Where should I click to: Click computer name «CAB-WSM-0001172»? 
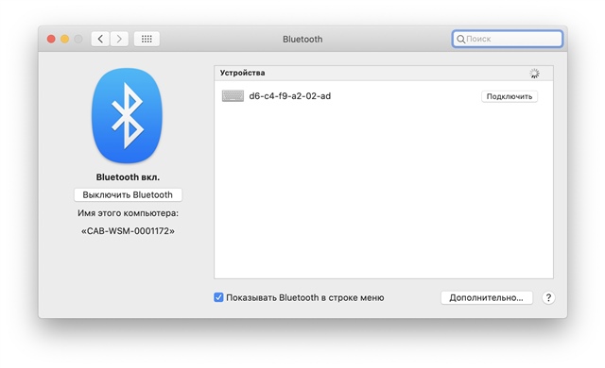click(128, 231)
